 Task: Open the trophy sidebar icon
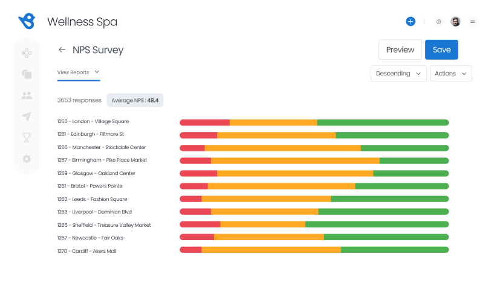point(27,138)
